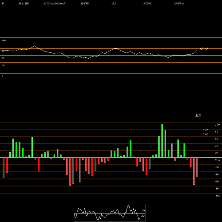Click the tallest green bar in MR histogram
The width and height of the screenshot is (222, 222).
(x=162, y=141)
